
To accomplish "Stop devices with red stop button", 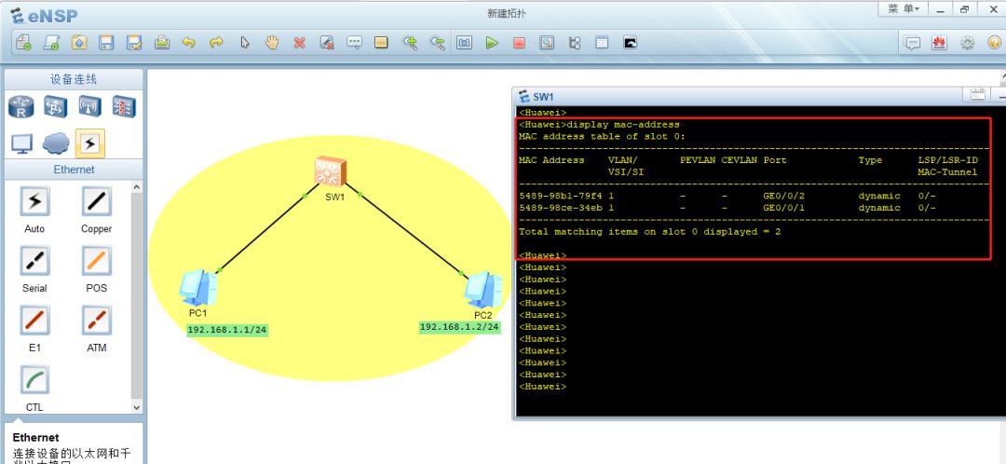I will (520, 43).
